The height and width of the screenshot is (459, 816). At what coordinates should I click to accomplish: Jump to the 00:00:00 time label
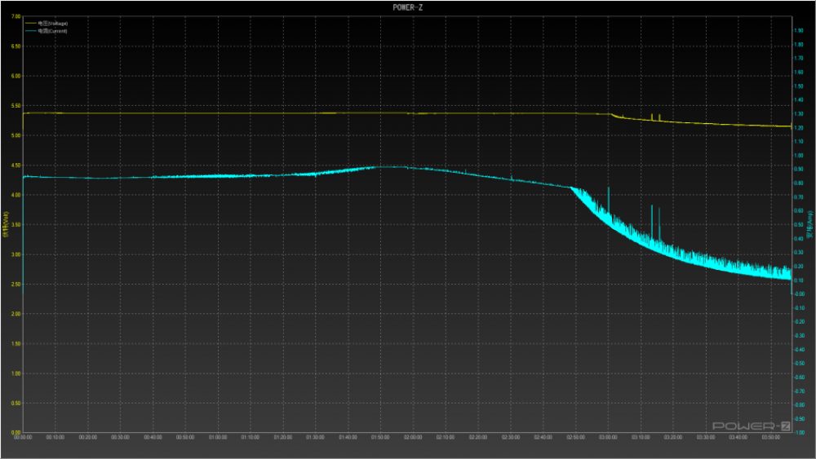pyautogui.click(x=23, y=438)
